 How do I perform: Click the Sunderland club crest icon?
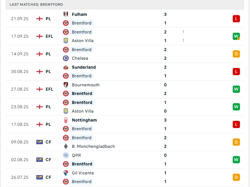coord(66,67)
